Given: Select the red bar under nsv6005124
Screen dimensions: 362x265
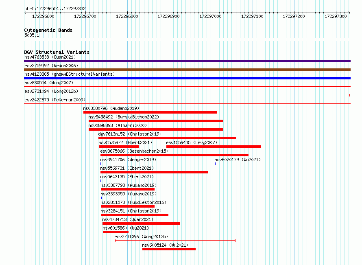Looking at the screenshot, I should pos(169,249).
